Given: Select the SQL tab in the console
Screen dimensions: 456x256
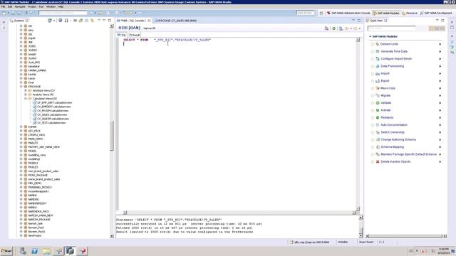Looking at the screenshot, I should tap(122, 35).
